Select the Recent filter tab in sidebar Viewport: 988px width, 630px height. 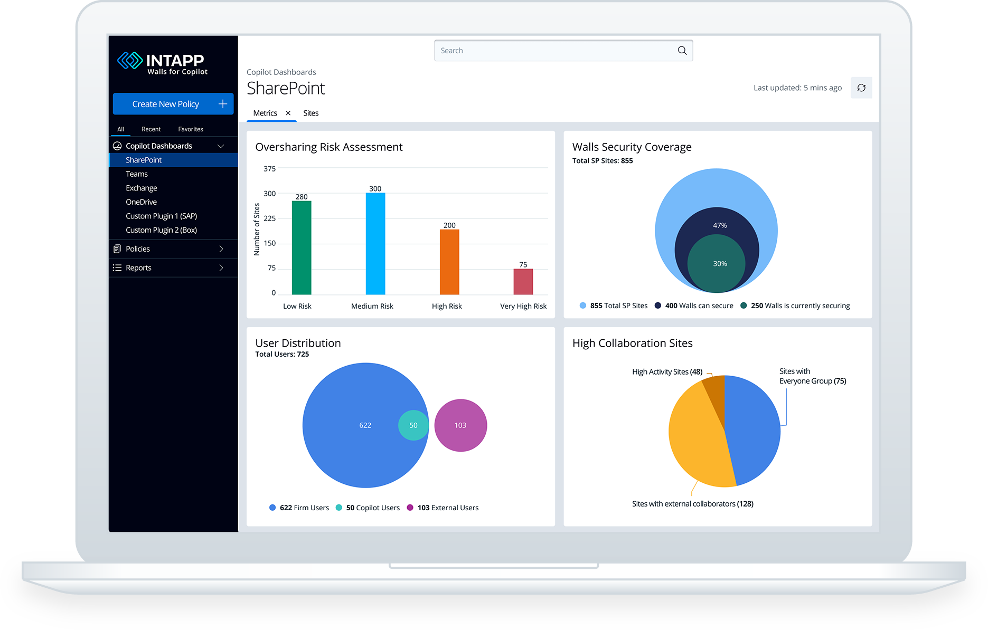[x=151, y=129]
